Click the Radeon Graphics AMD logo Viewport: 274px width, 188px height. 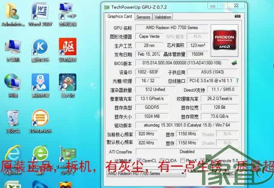(x=224, y=40)
